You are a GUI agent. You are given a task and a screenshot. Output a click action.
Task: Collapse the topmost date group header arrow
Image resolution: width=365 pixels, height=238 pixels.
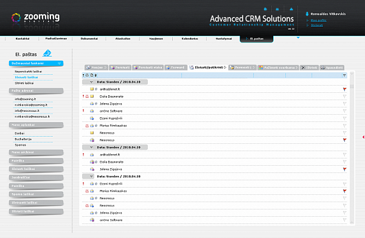pos(91,82)
